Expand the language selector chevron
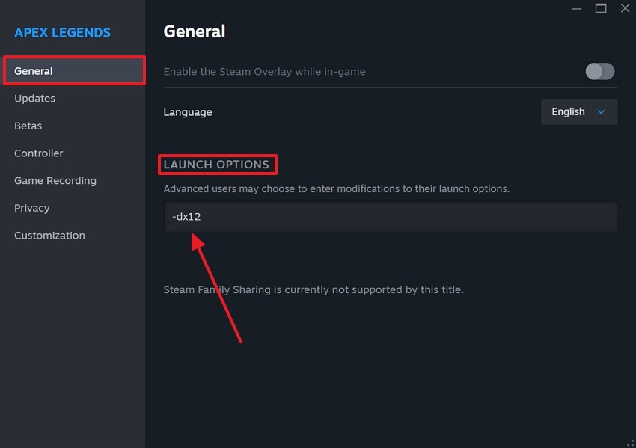The image size is (636, 448). 600,111
